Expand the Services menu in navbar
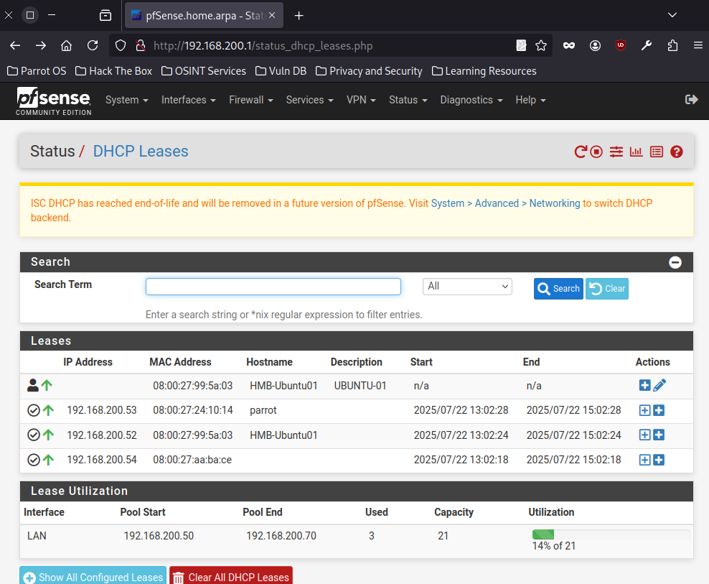Image resolution: width=709 pixels, height=584 pixels. (309, 100)
